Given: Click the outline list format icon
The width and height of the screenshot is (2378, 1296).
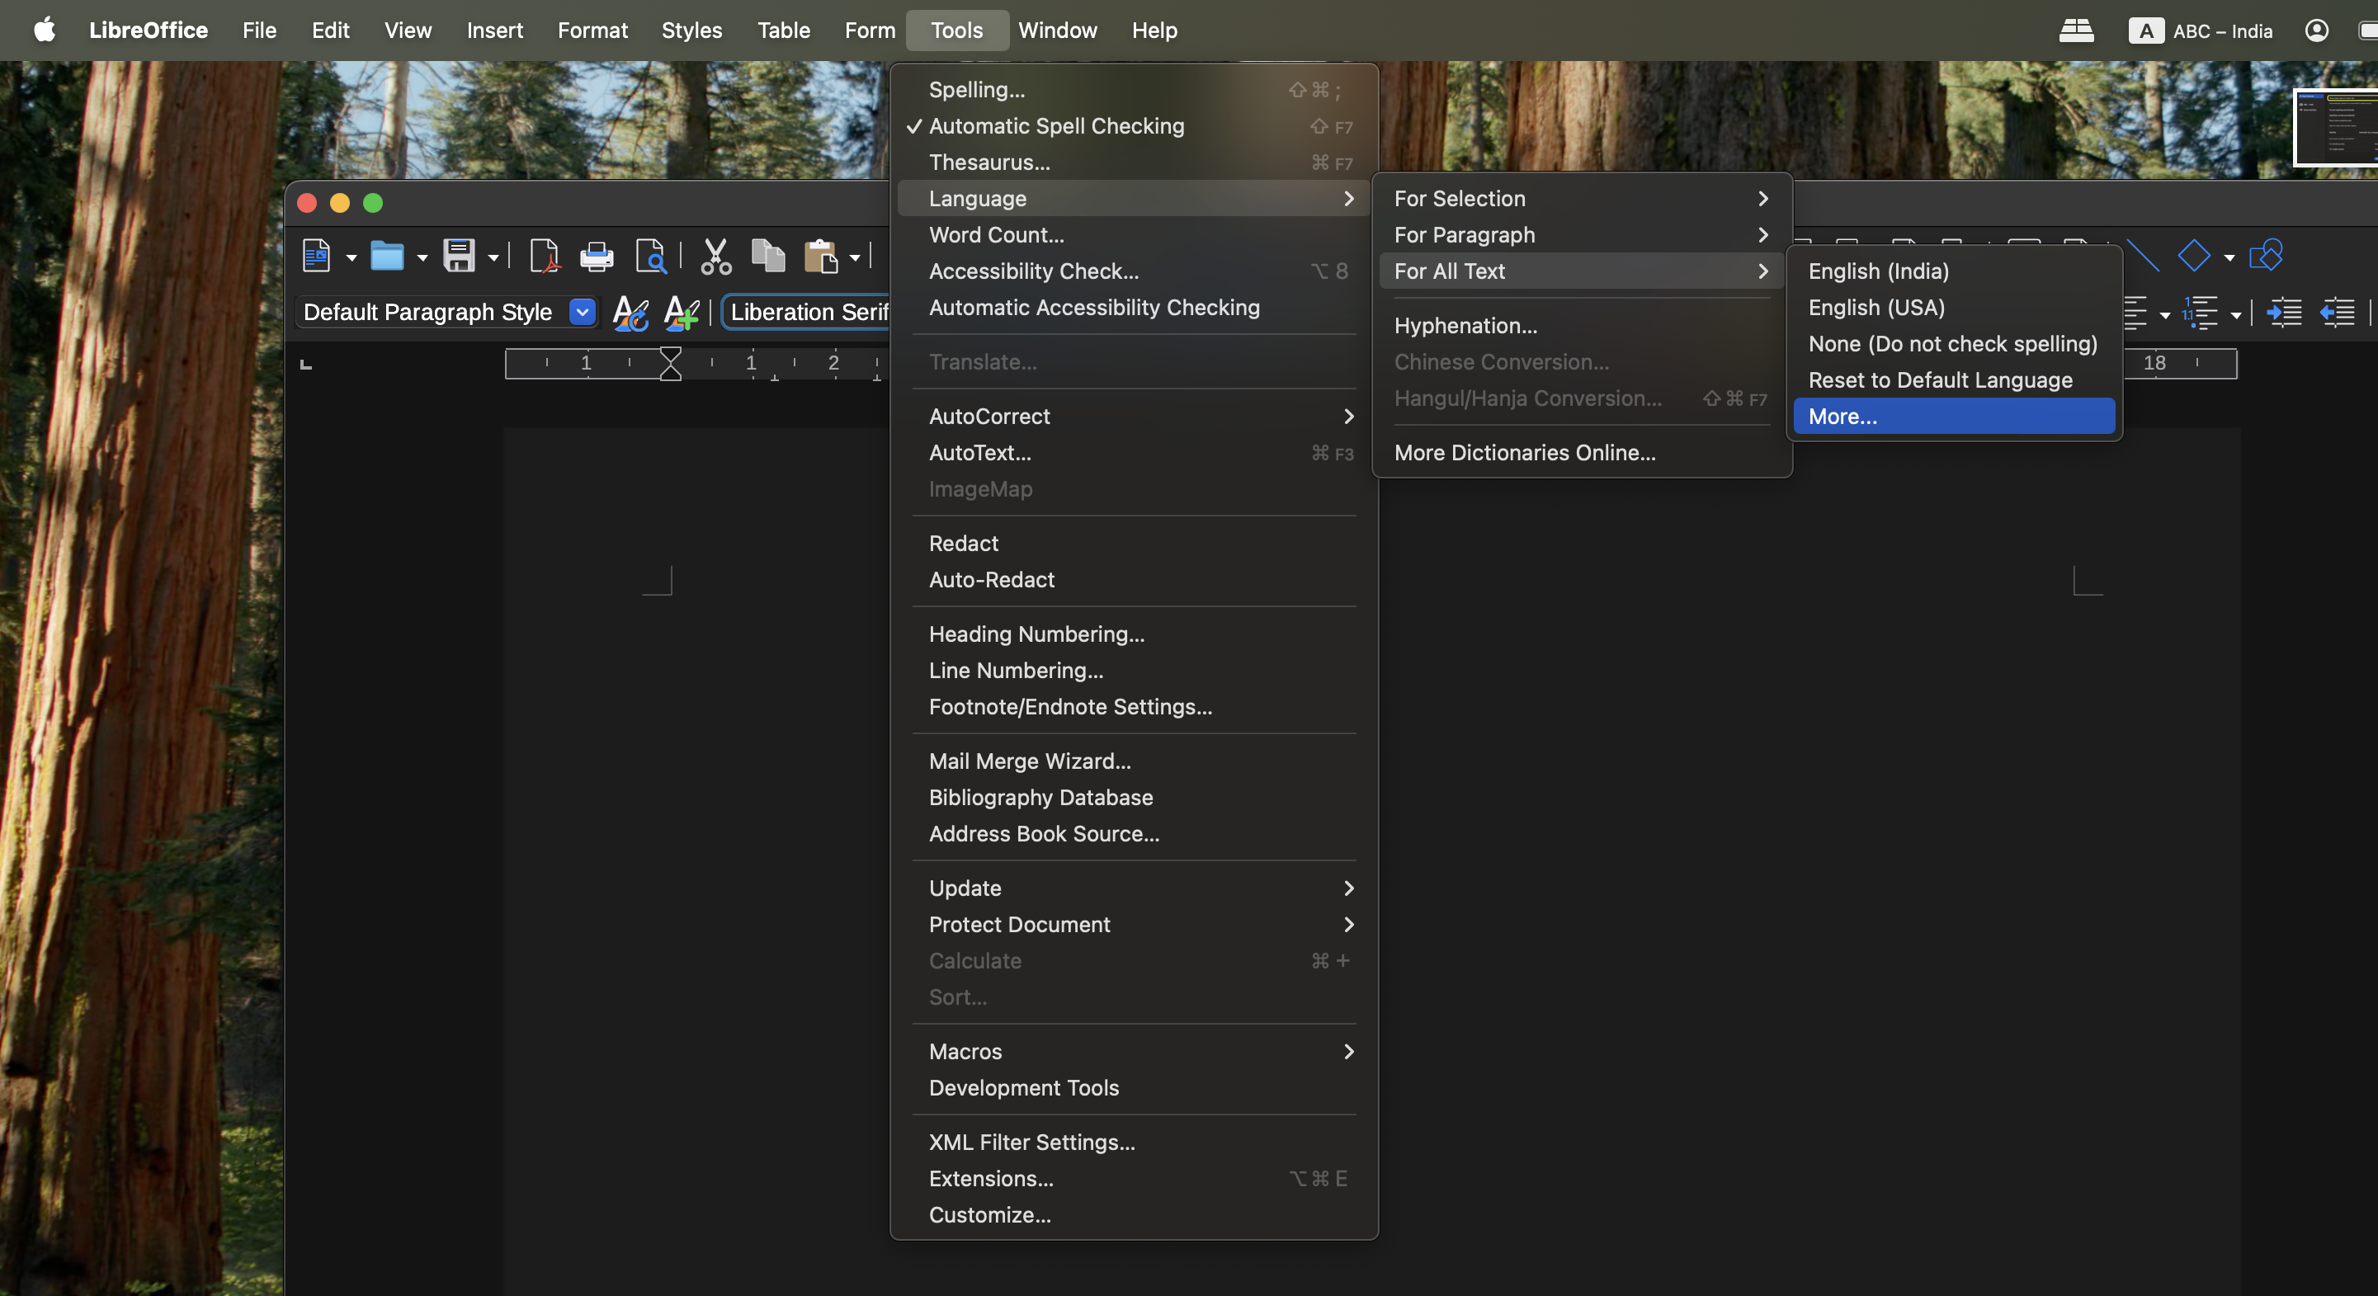Looking at the screenshot, I should [2200, 313].
